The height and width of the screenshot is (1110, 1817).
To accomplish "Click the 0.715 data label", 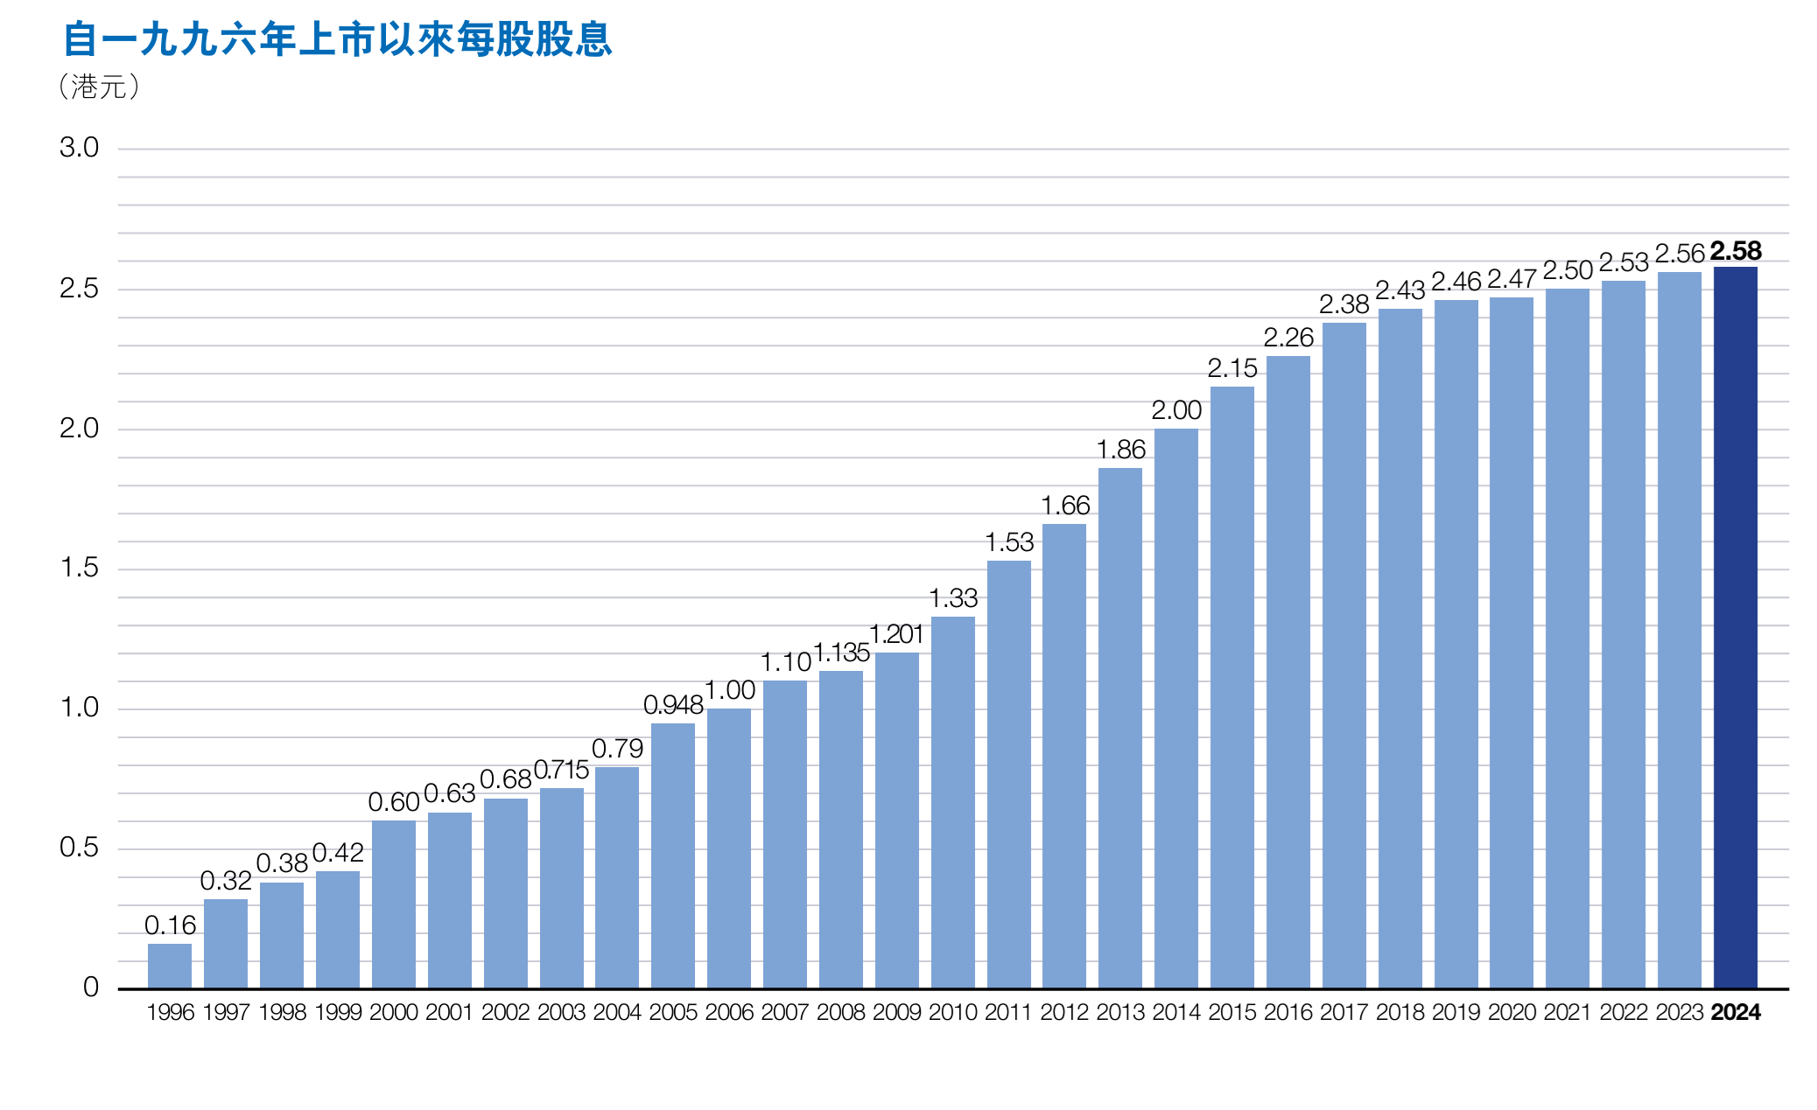I will (561, 771).
